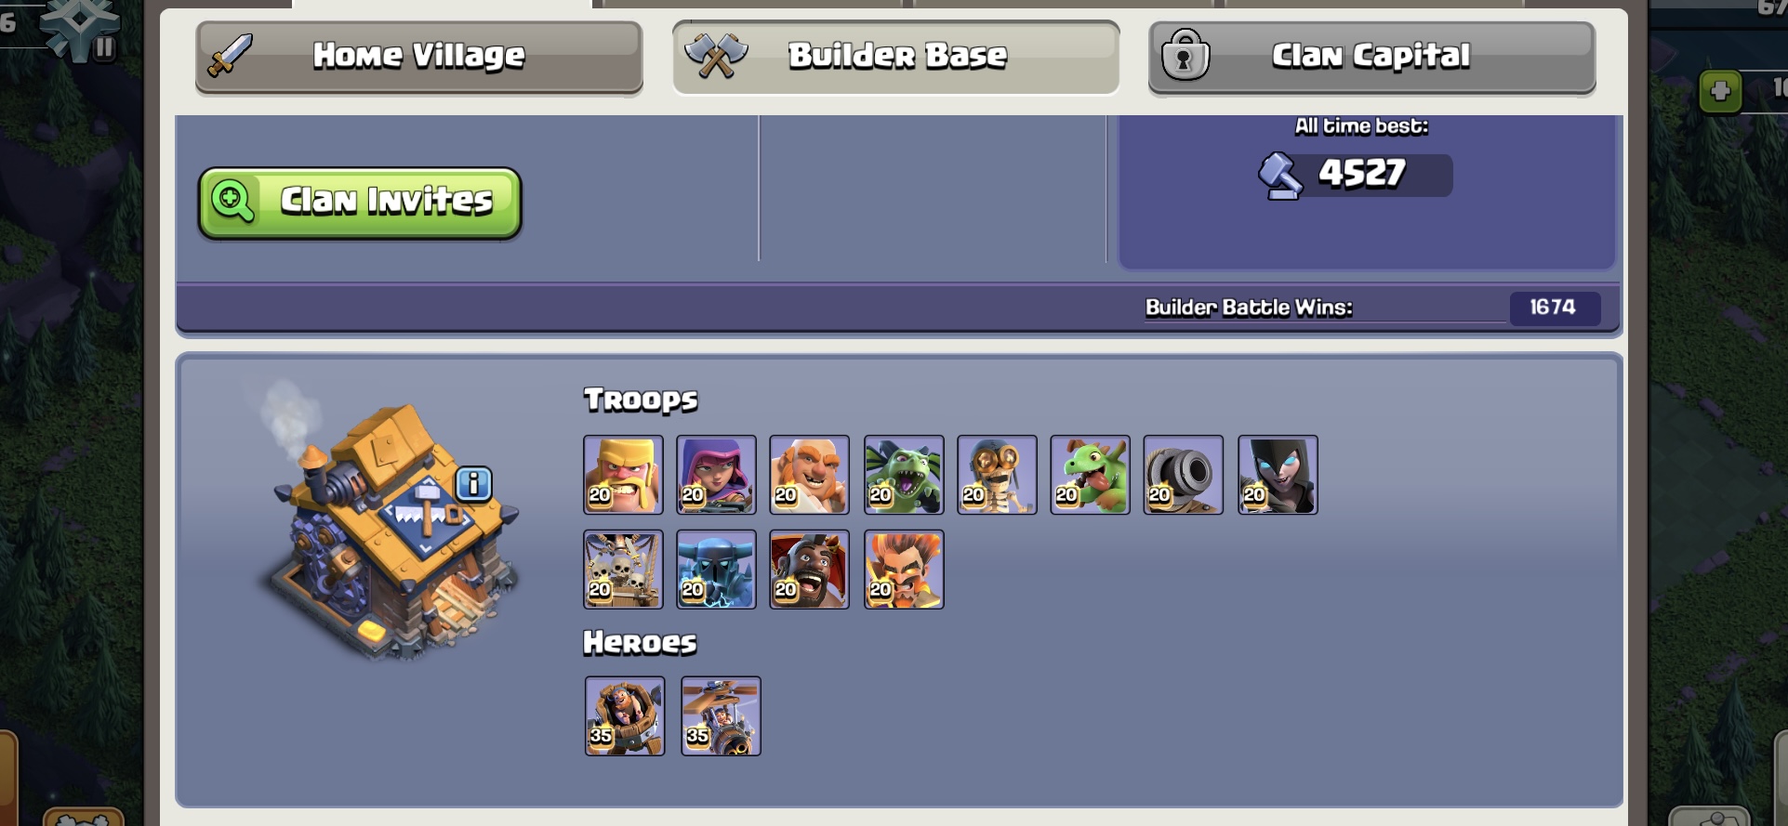This screenshot has height=826, width=1788.
Task: Tap the green plus add button
Action: (x=1720, y=91)
